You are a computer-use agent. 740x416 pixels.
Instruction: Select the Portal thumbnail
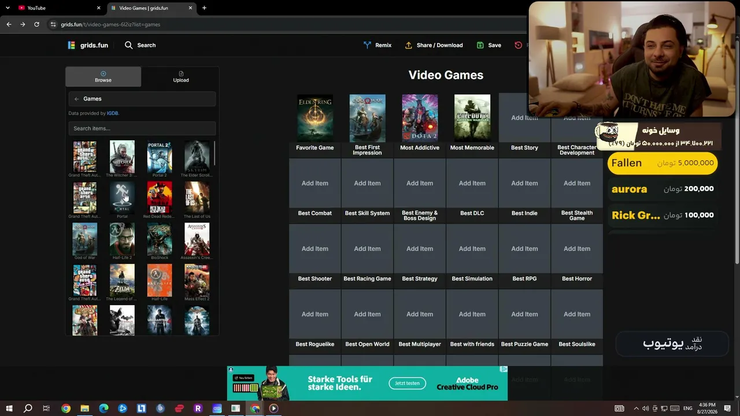(122, 198)
